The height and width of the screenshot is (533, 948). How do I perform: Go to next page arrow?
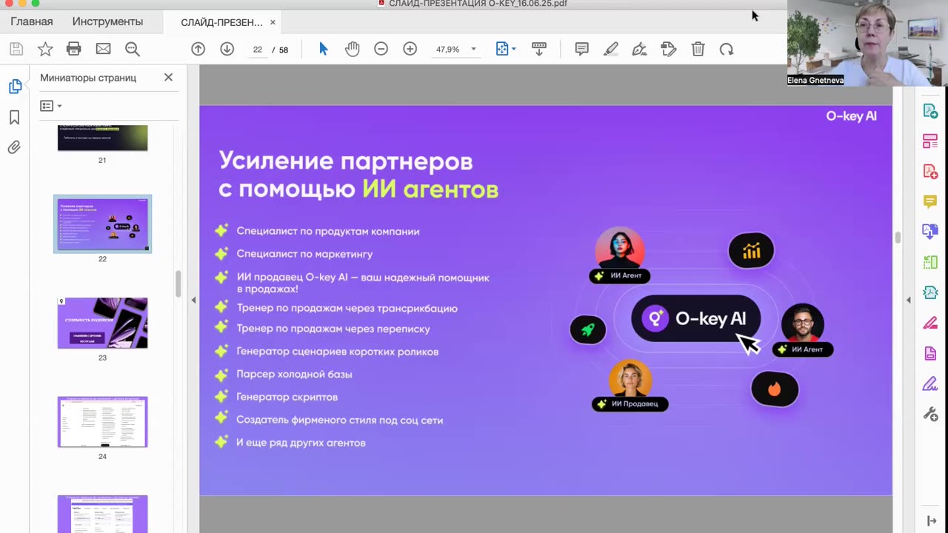(227, 49)
